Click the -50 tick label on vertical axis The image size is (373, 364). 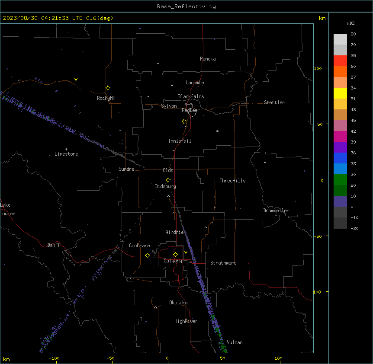tap(318, 236)
